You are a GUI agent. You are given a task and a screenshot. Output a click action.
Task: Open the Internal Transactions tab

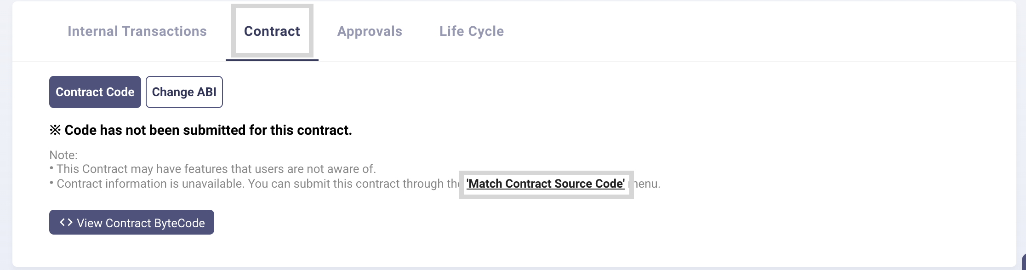pyautogui.click(x=137, y=31)
